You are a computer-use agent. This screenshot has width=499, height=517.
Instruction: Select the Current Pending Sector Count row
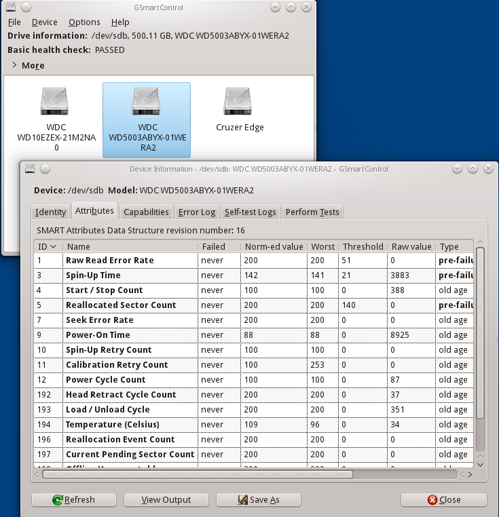click(x=253, y=455)
